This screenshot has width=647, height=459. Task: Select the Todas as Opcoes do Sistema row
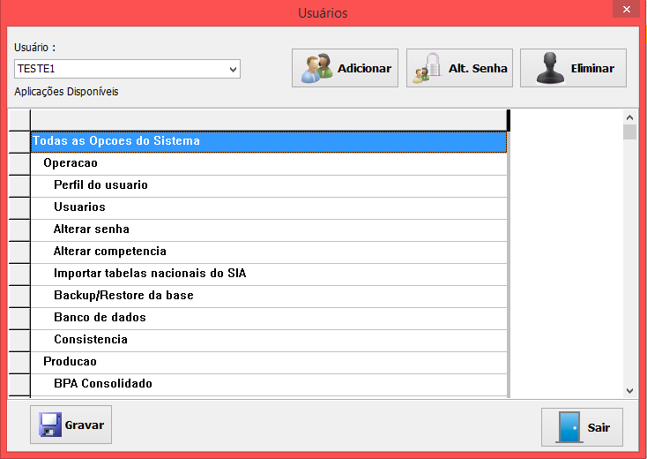(x=116, y=141)
